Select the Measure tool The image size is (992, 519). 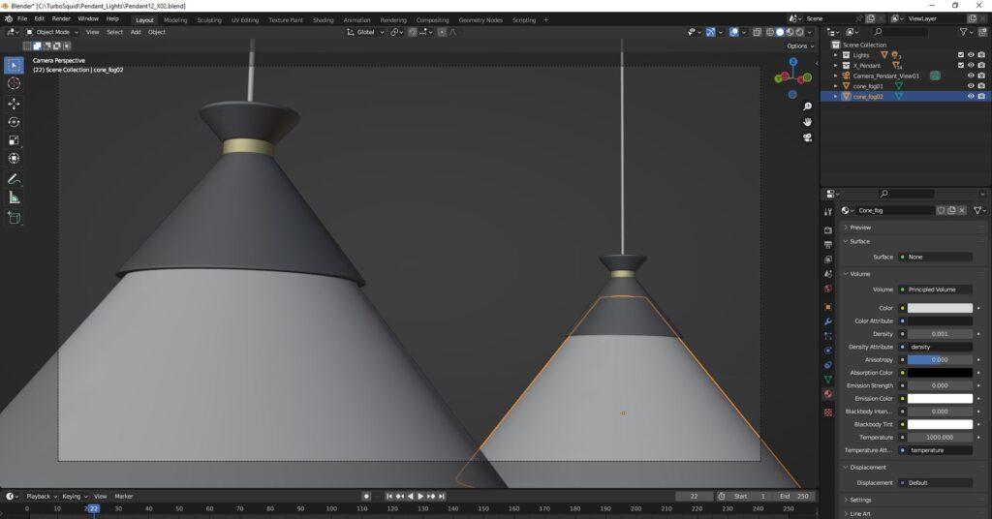[14, 198]
